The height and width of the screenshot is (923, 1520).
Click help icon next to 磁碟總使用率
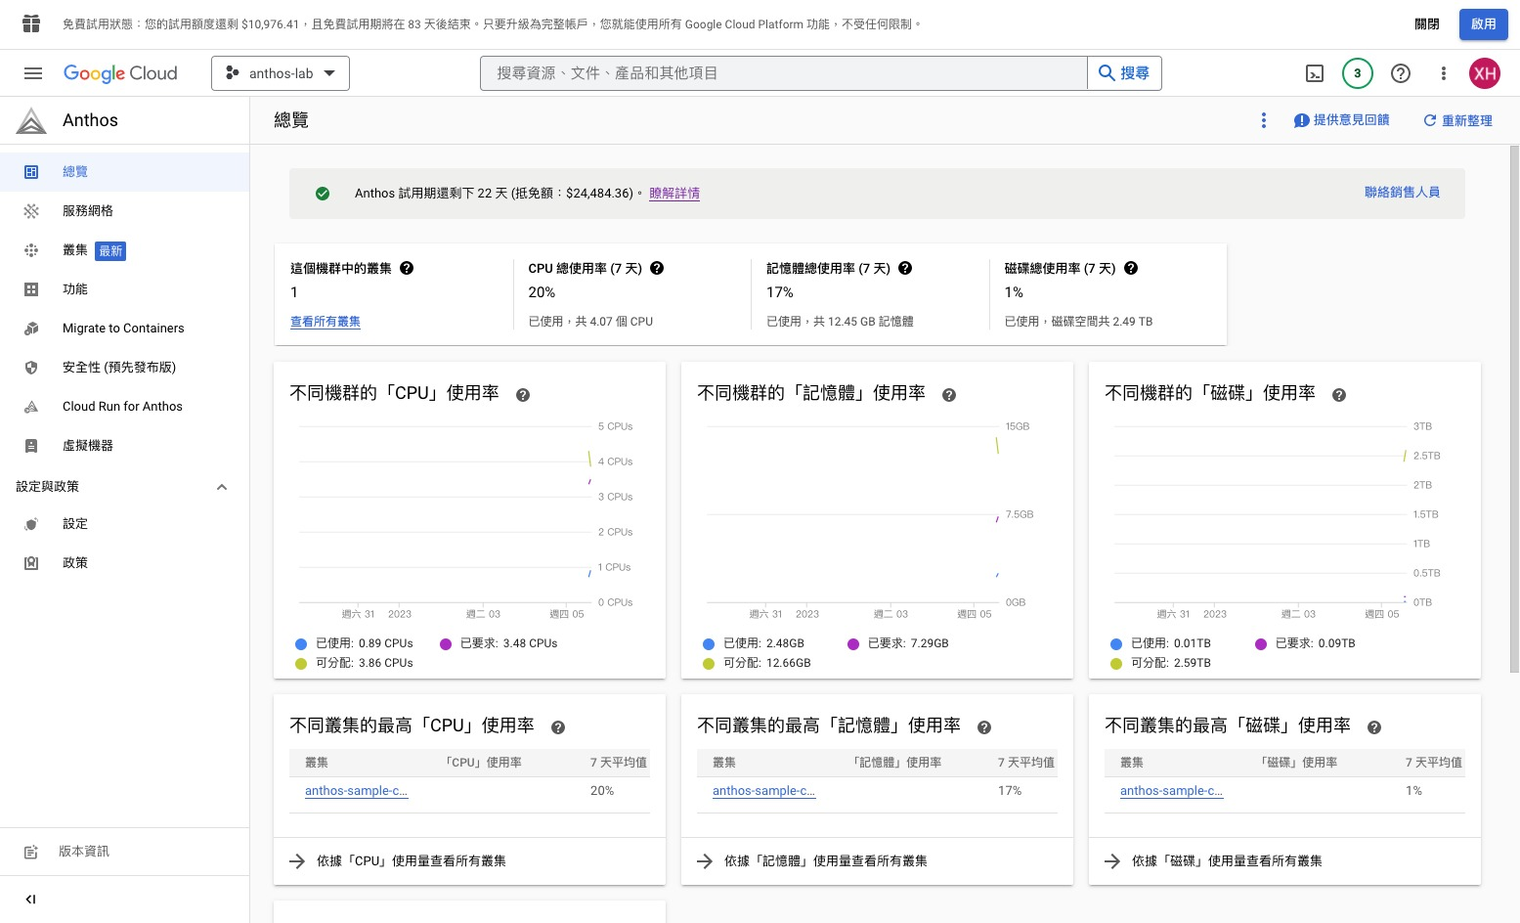[x=1130, y=268]
